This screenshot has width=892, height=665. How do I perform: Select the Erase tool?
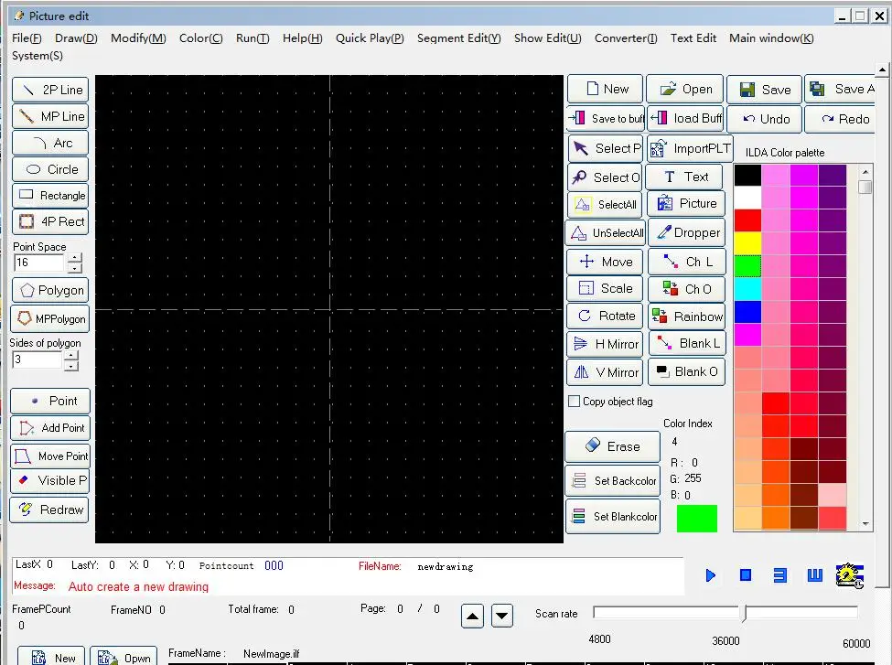click(x=611, y=446)
